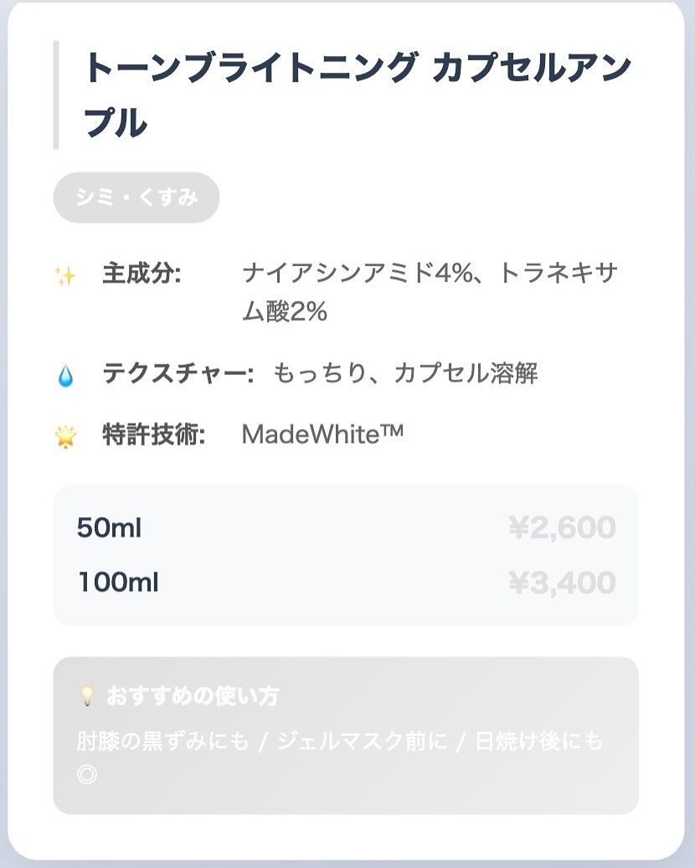Click the テクスチャー label
Screen dimensions: 695x868
point(178,373)
